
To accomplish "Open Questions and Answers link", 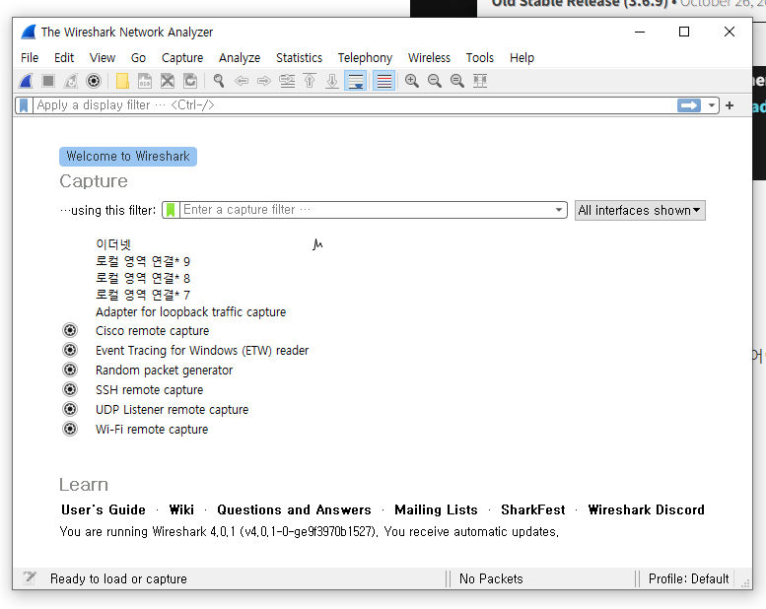I will tap(294, 509).
